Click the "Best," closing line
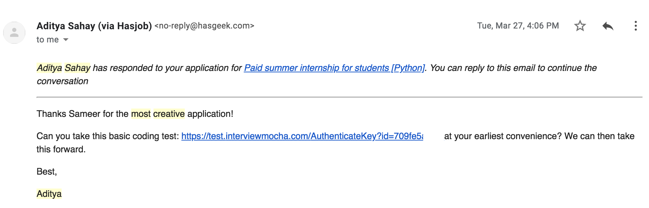649x208 pixels. click(47, 171)
